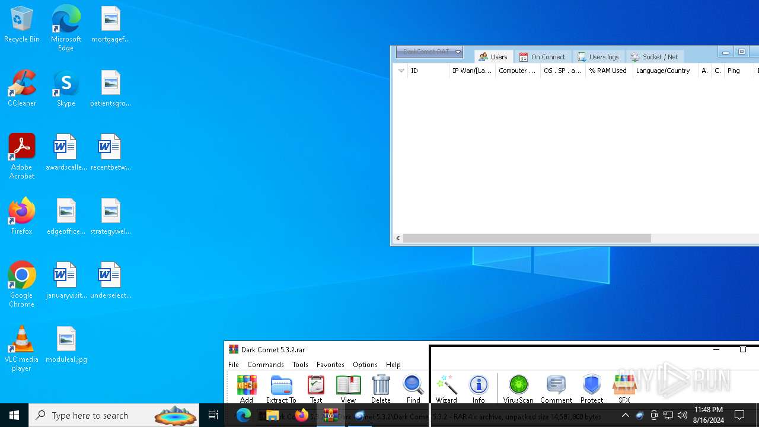Open the Favorites menu in WinRAR
This screenshot has width=759, height=427.
click(330, 365)
